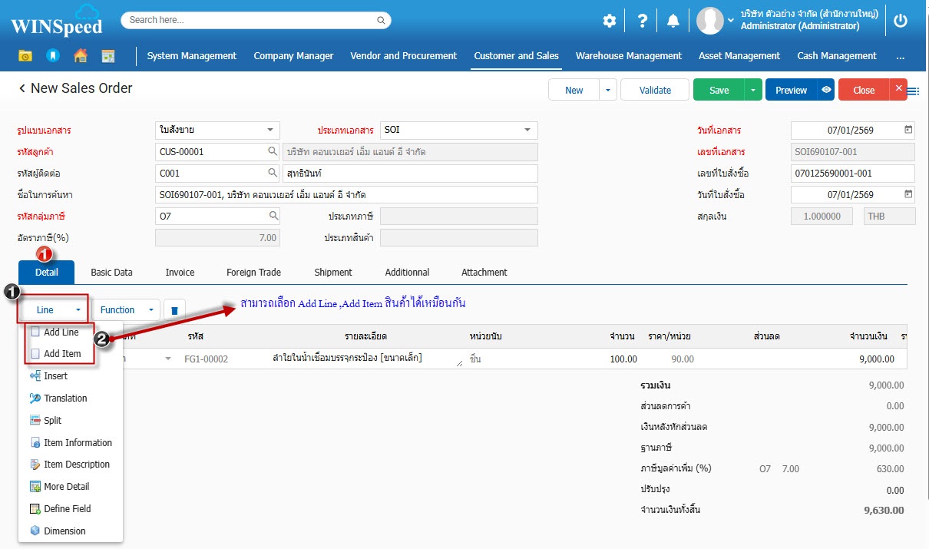Expand the Save button dropdown arrow
Viewport: 929px width, 549px height.
(753, 90)
